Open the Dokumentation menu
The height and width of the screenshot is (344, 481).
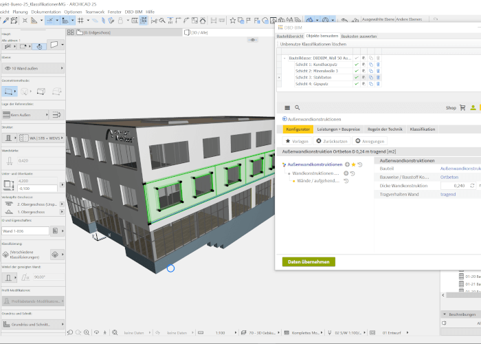pos(46,12)
